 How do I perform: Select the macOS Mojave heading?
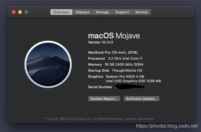[x=114, y=36]
